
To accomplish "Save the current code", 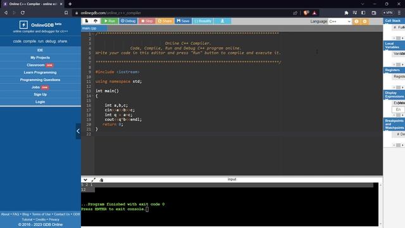I will (x=183, y=21).
